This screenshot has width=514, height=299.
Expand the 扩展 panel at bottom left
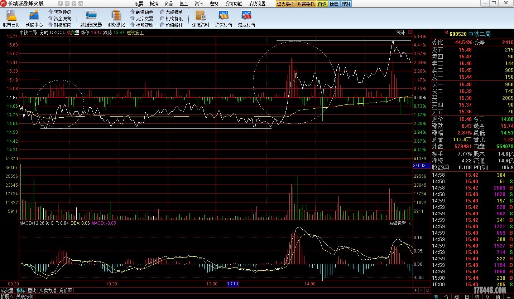tap(7, 296)
